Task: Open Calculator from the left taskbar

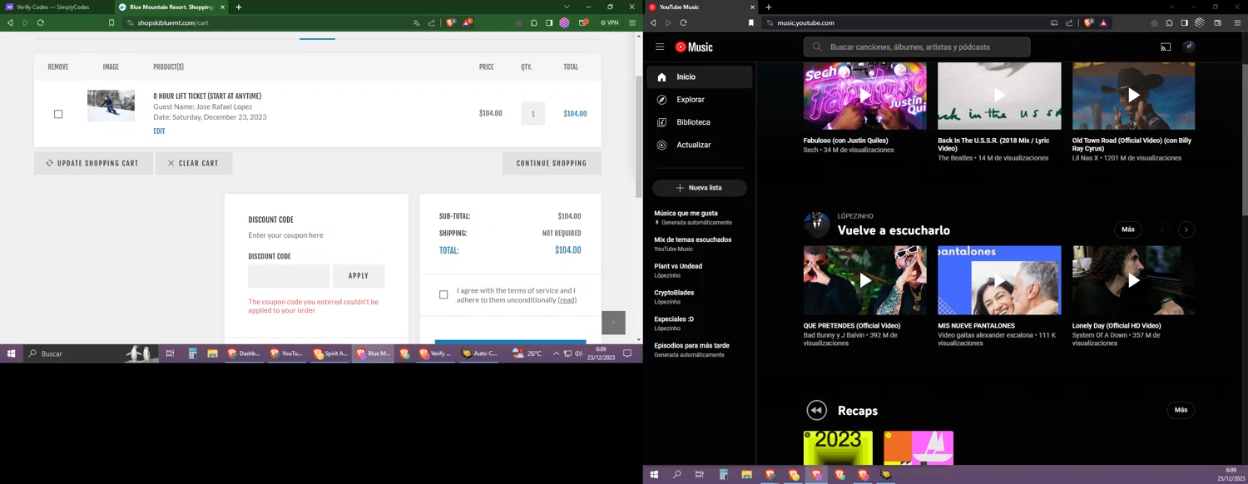Action: pyautogui.click(x=192, y=353)
